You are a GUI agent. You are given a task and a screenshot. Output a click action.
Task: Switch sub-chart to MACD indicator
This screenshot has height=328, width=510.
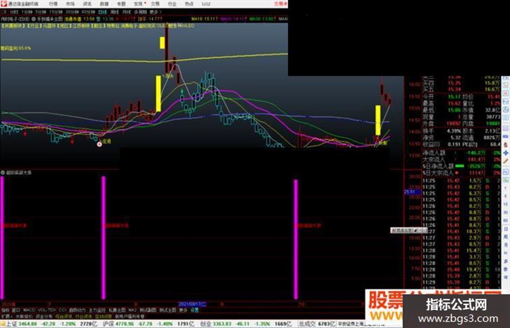(x=29, y=310)
